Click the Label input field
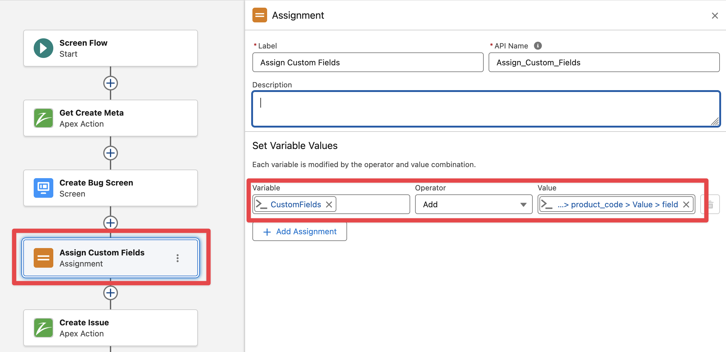726x352 pixels. pos(368,63)
